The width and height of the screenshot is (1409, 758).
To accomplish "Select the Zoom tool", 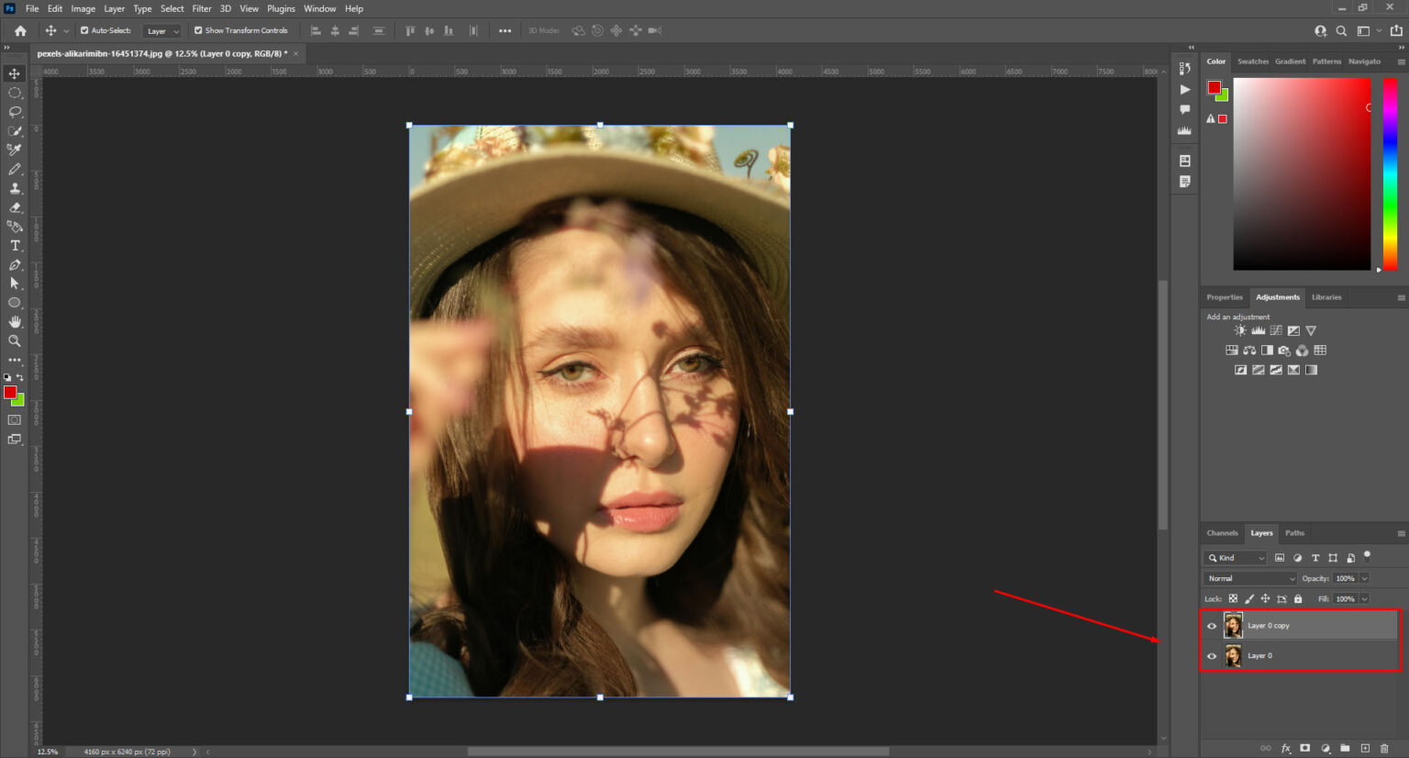I will pos(15,340).
